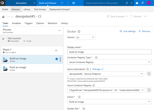Click the Azure DevOps logo icon
The width and height of the screenshot is (154, 110).
[x=2, y=3]
